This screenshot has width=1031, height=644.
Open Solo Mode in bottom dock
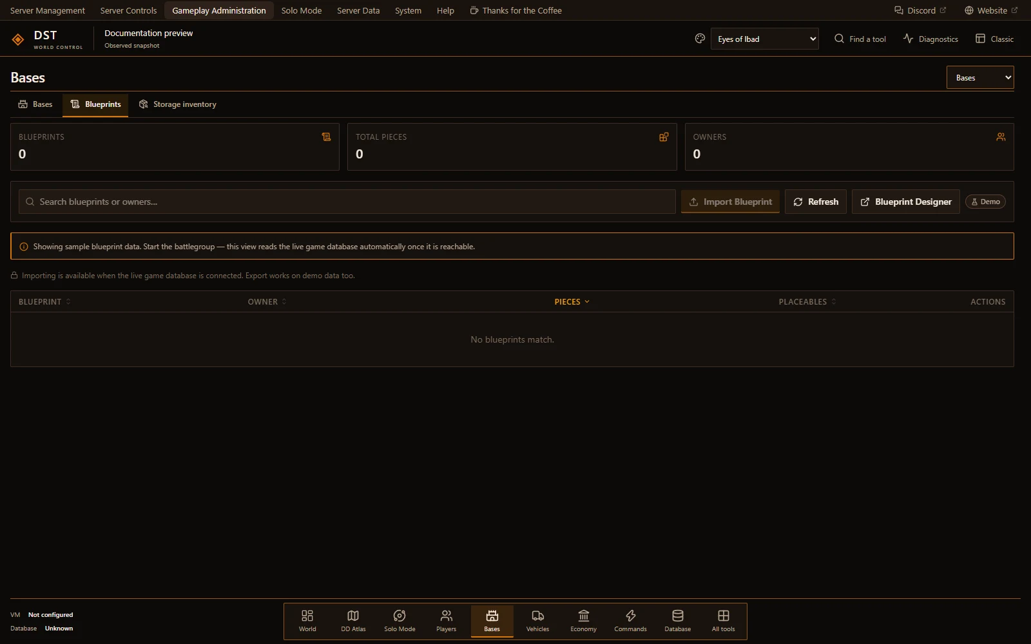pos(400,621)
